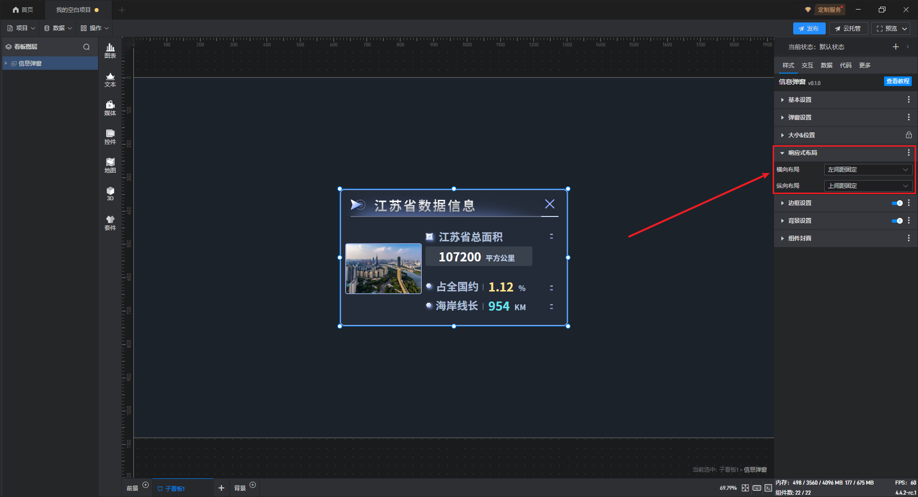This screenshot has height=497, width=918.
Task: Search layers in 看板图层 panel
Action: (87, 47)
